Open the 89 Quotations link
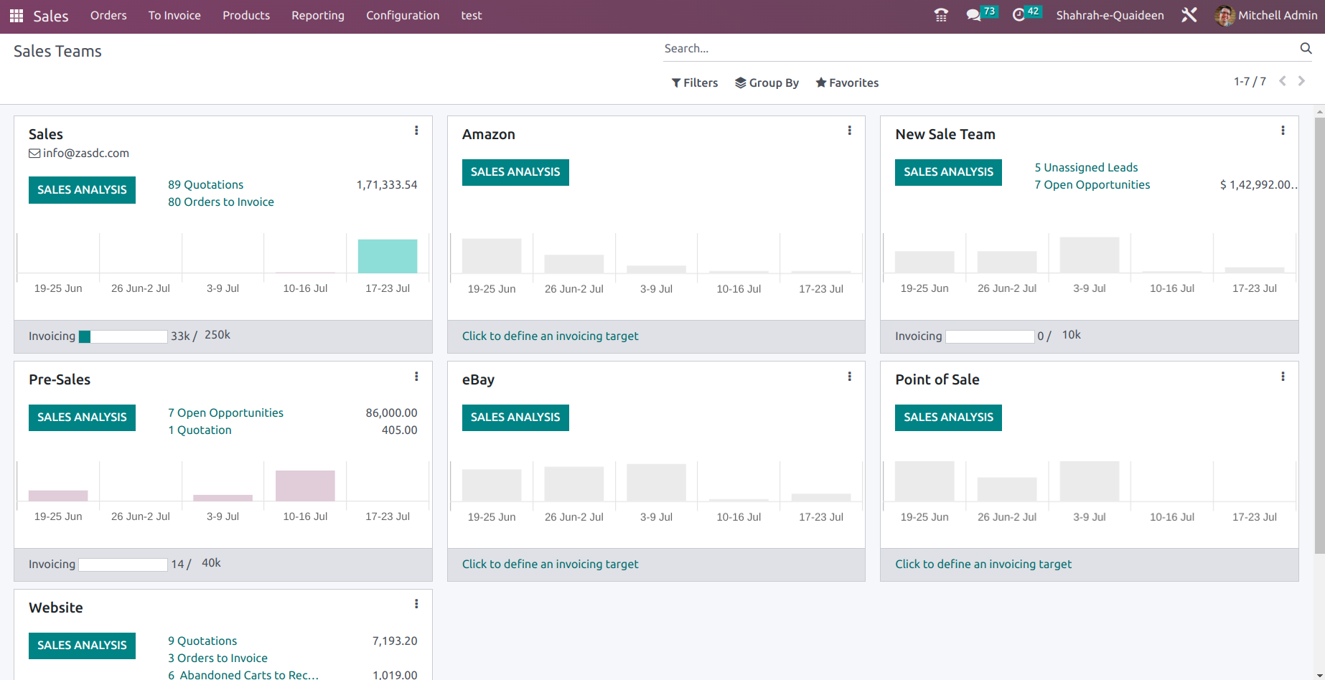The width and height of the screenshot is (1325, 680). pos(205,184)
